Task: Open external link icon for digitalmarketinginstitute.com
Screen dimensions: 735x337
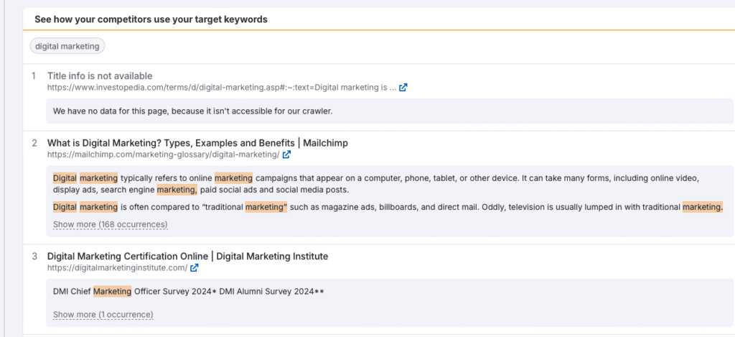Action: tap(195, 268)
